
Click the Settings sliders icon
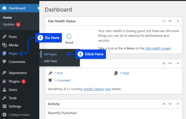4,106
